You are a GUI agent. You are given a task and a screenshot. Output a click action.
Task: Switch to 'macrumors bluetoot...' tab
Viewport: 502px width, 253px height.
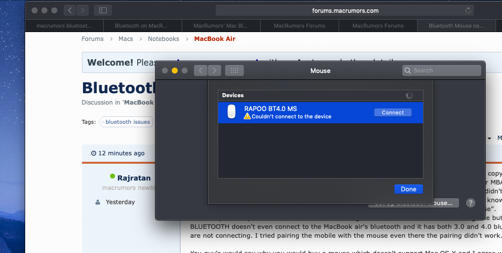click(x=64, y=26)
